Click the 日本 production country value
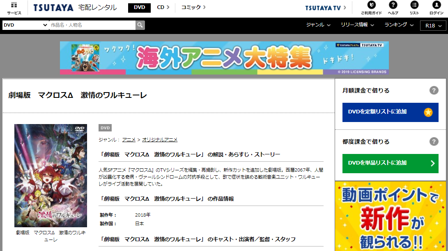 click(140, 224)
